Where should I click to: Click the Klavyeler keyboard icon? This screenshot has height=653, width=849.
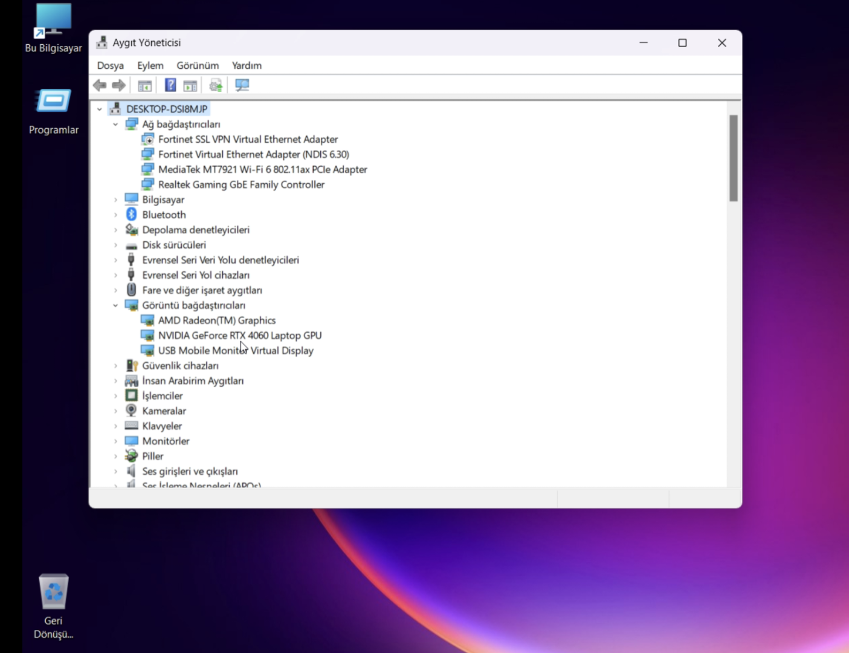[x=131, y=426]
